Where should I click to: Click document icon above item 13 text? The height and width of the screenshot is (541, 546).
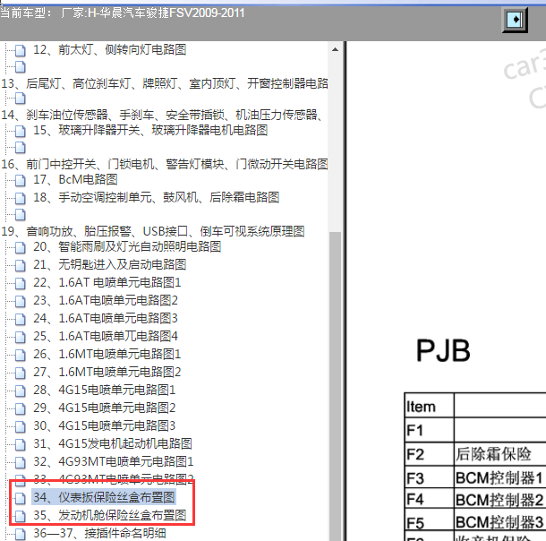tap(21, 67)
